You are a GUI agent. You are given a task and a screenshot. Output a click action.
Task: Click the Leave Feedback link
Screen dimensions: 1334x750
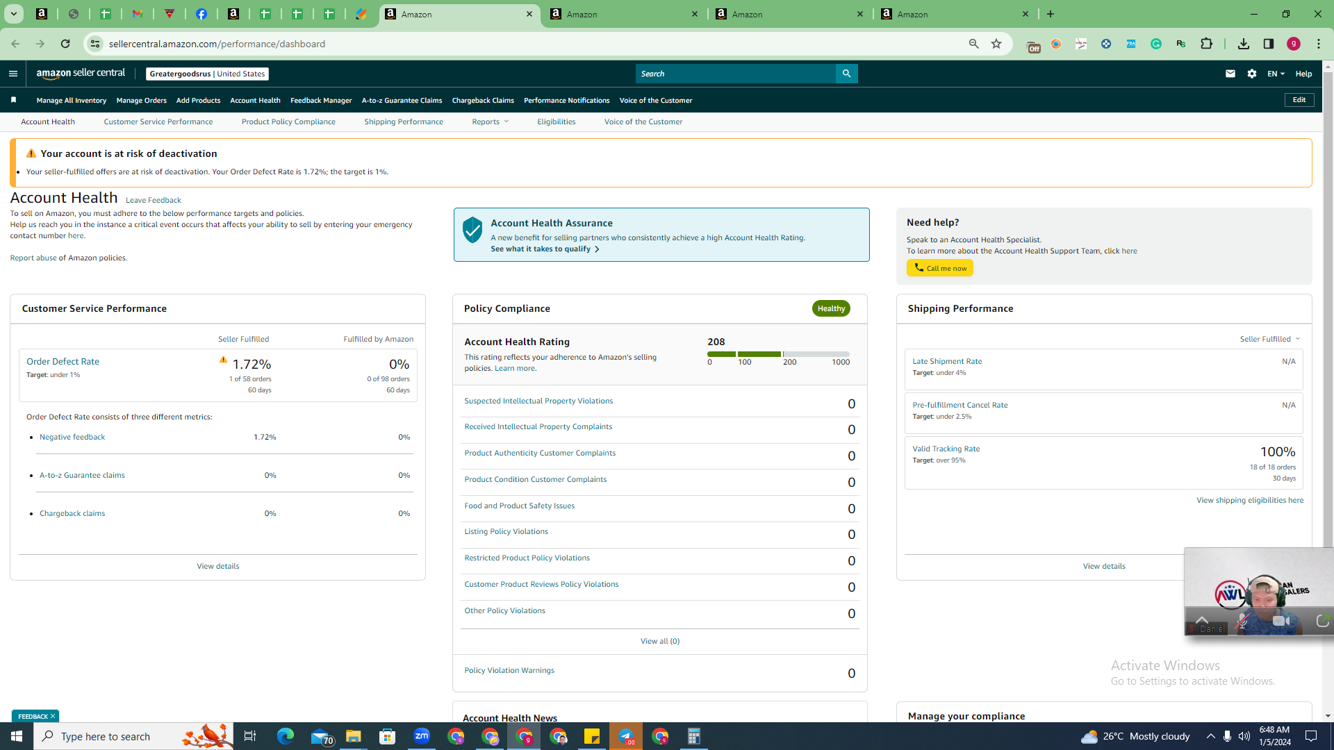click(x=154, y=200)
